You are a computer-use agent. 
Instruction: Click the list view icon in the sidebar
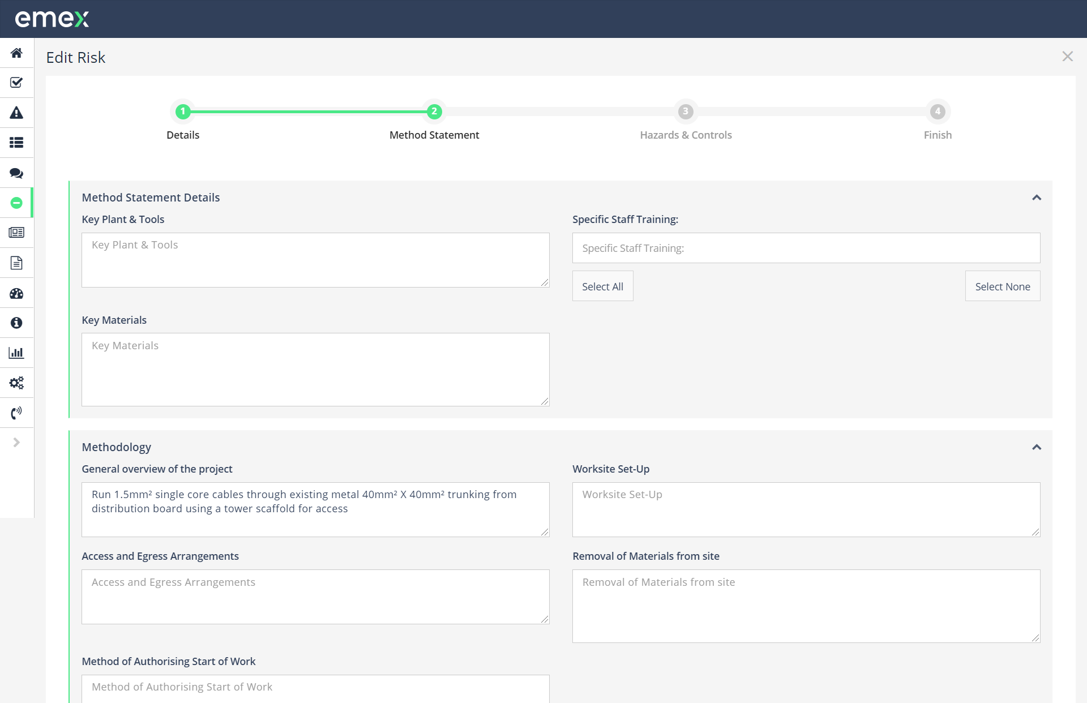tap(16, 143)
